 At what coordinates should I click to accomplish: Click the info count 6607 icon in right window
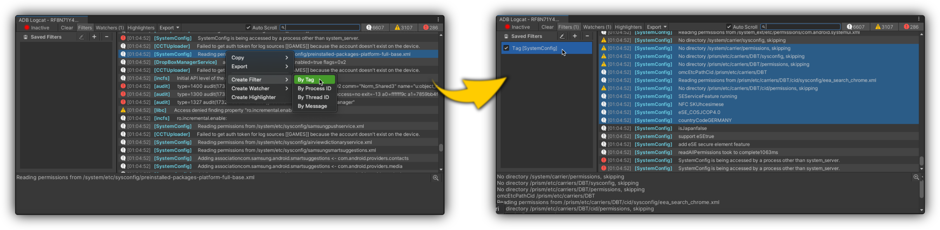[849, 27]
